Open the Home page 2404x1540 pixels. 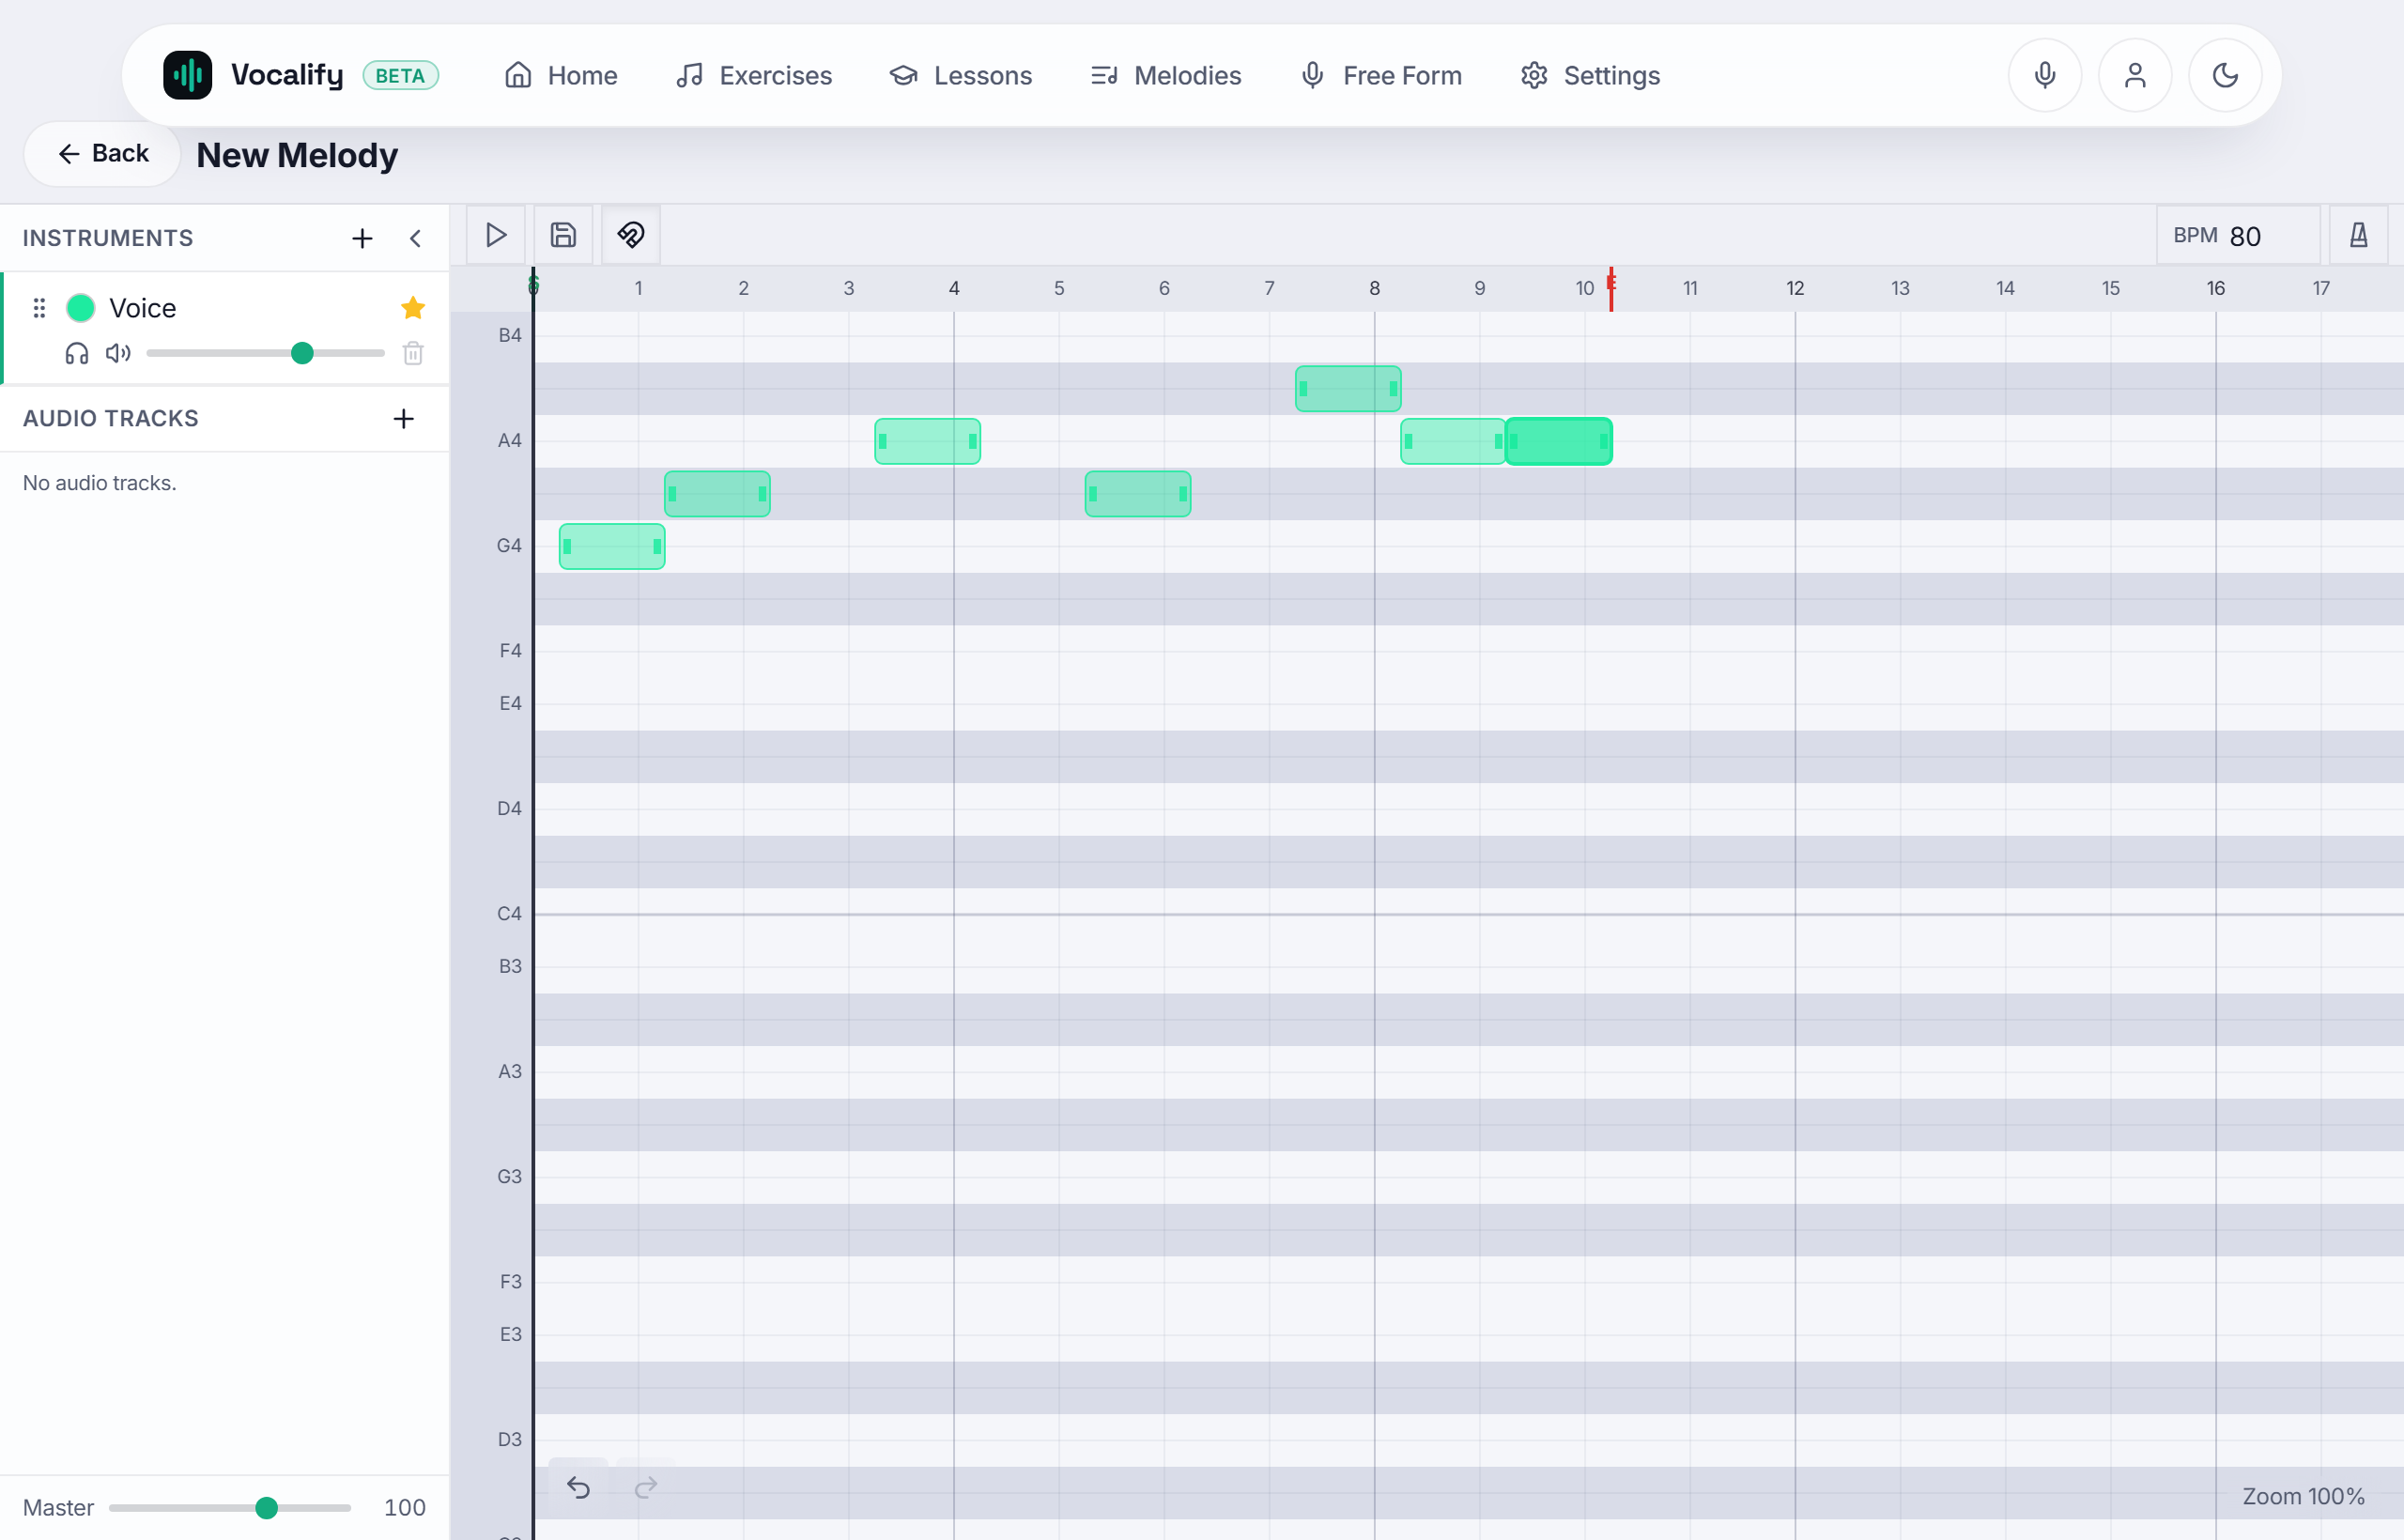[561, 75]
